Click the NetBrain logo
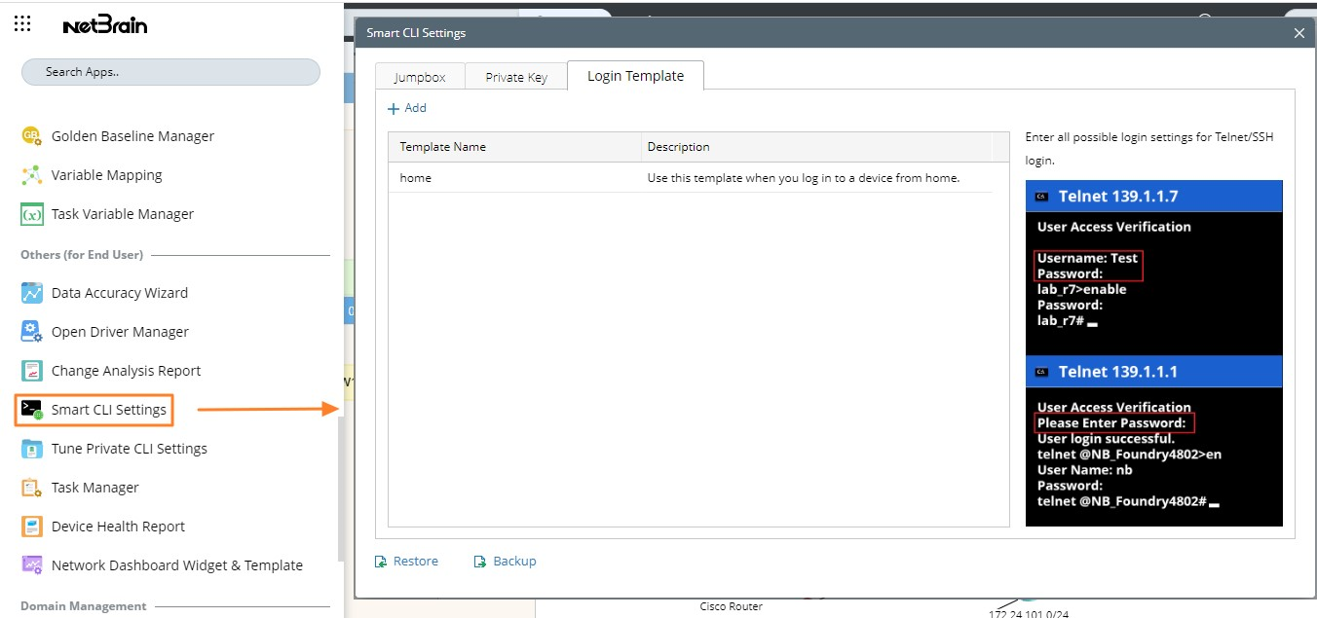Screen dimensions: 1317x618 click(x=105, y=25)
